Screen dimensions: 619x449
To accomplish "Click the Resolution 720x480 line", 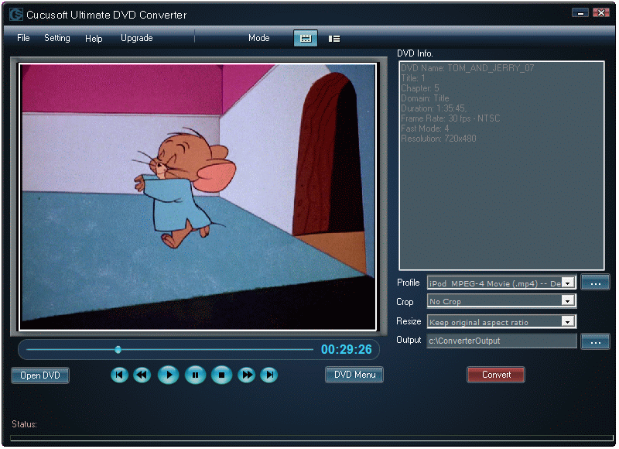I will tap(439, 139).
